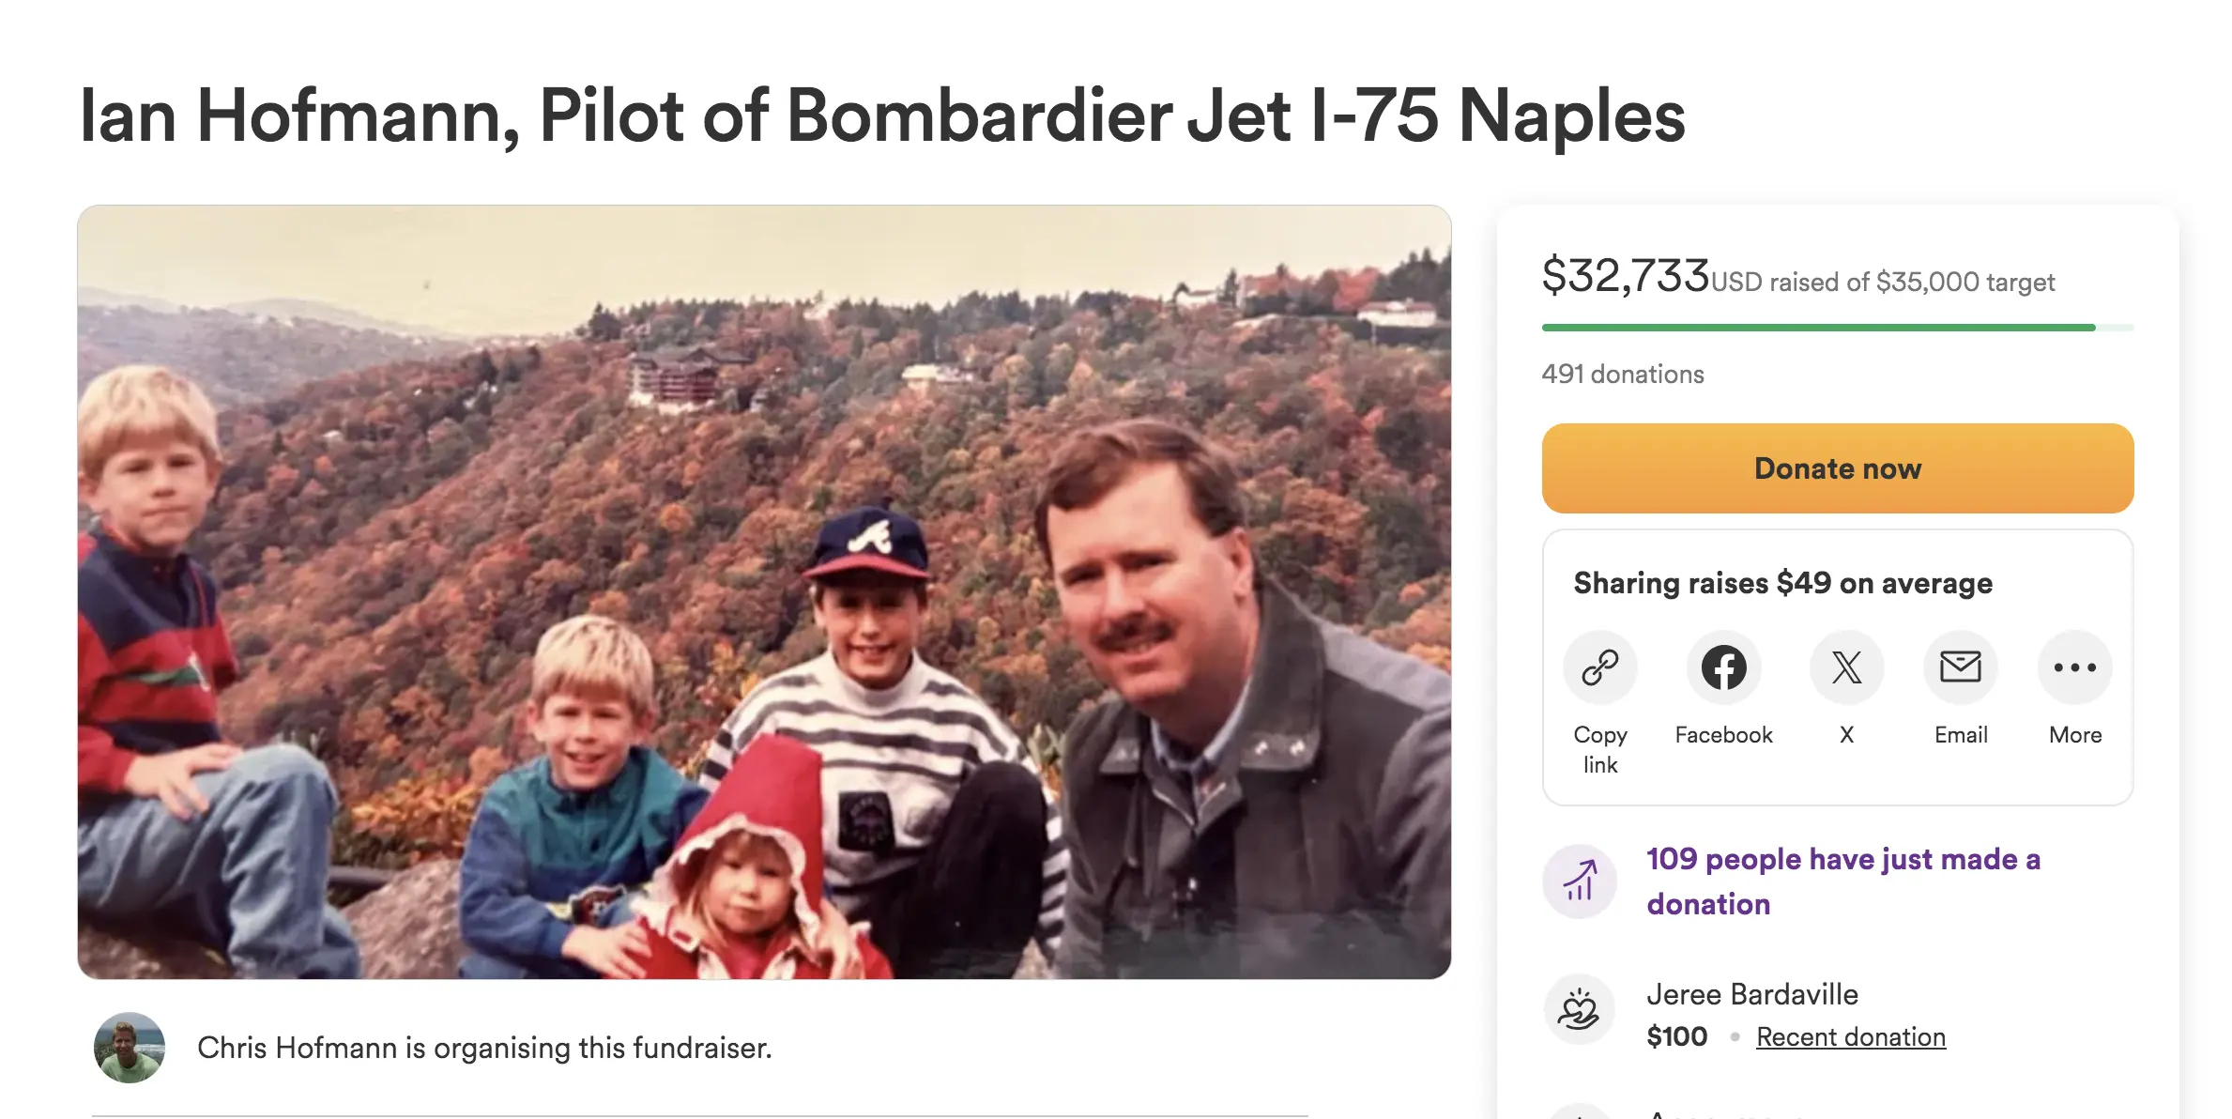Share on X using the X icon

[1846, 667]
